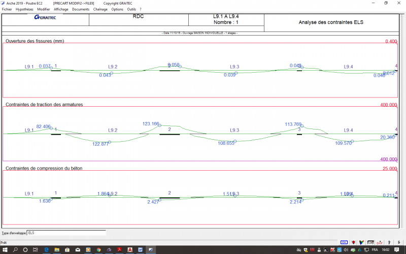Click the steel stress value 108.655
406x254 pixels.
226,143
